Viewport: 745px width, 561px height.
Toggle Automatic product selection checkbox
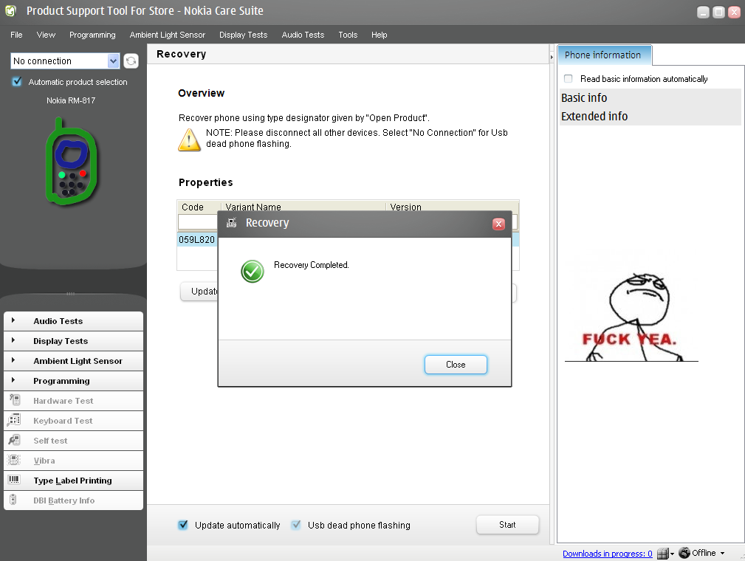17,82
